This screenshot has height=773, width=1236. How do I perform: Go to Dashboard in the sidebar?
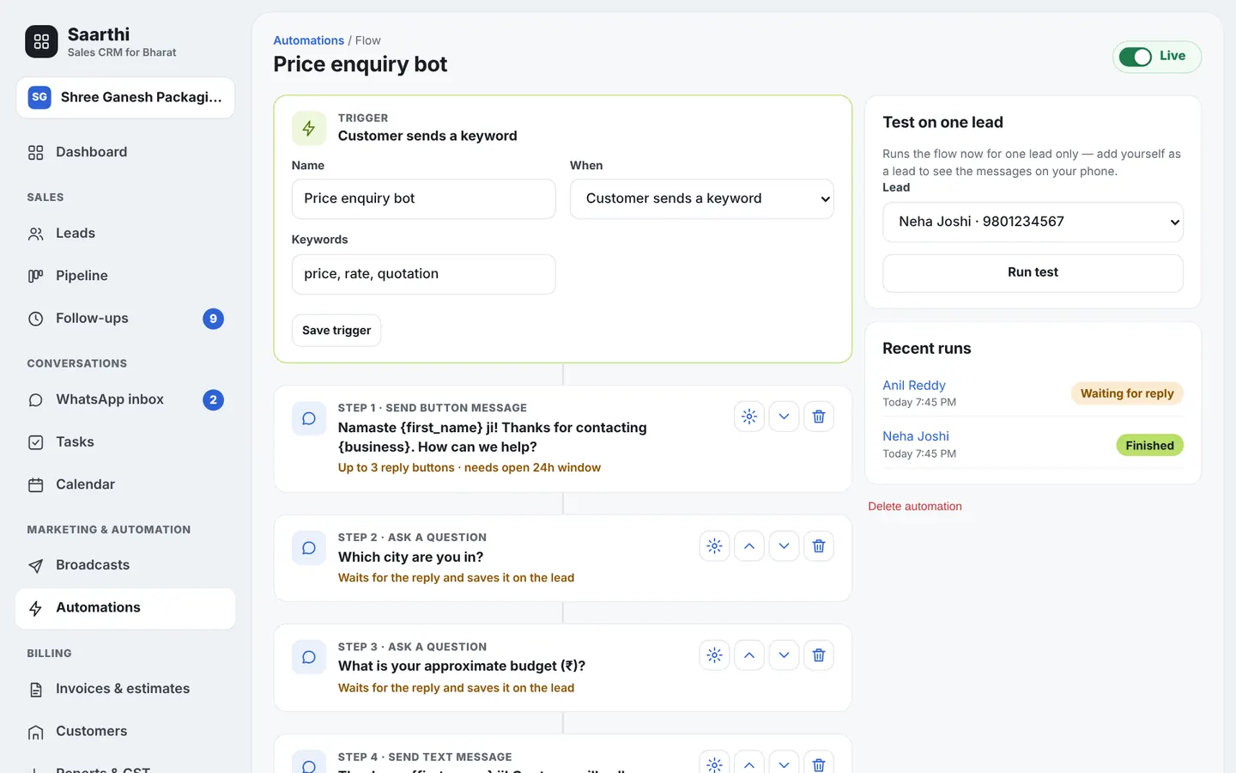125,152
